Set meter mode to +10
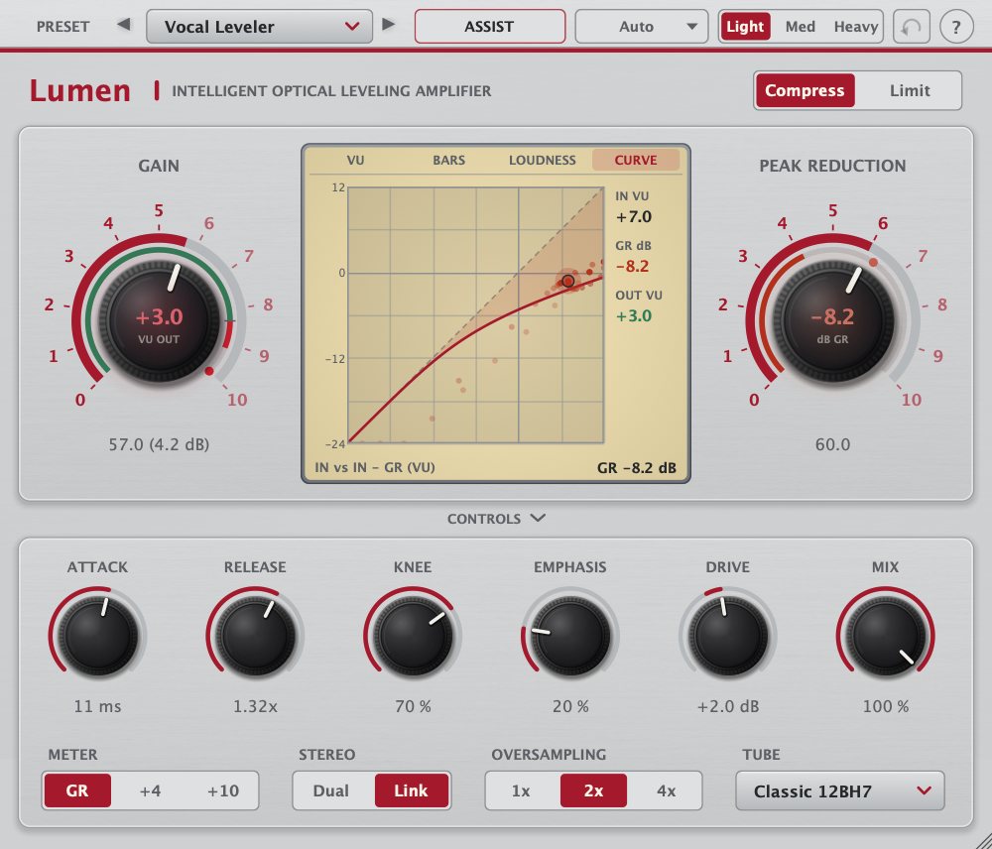992x849 pixels. [x=222, y=790]
